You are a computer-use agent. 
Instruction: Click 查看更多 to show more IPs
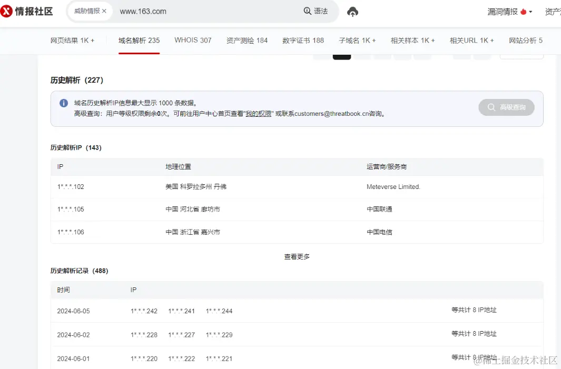coord(297,256)
